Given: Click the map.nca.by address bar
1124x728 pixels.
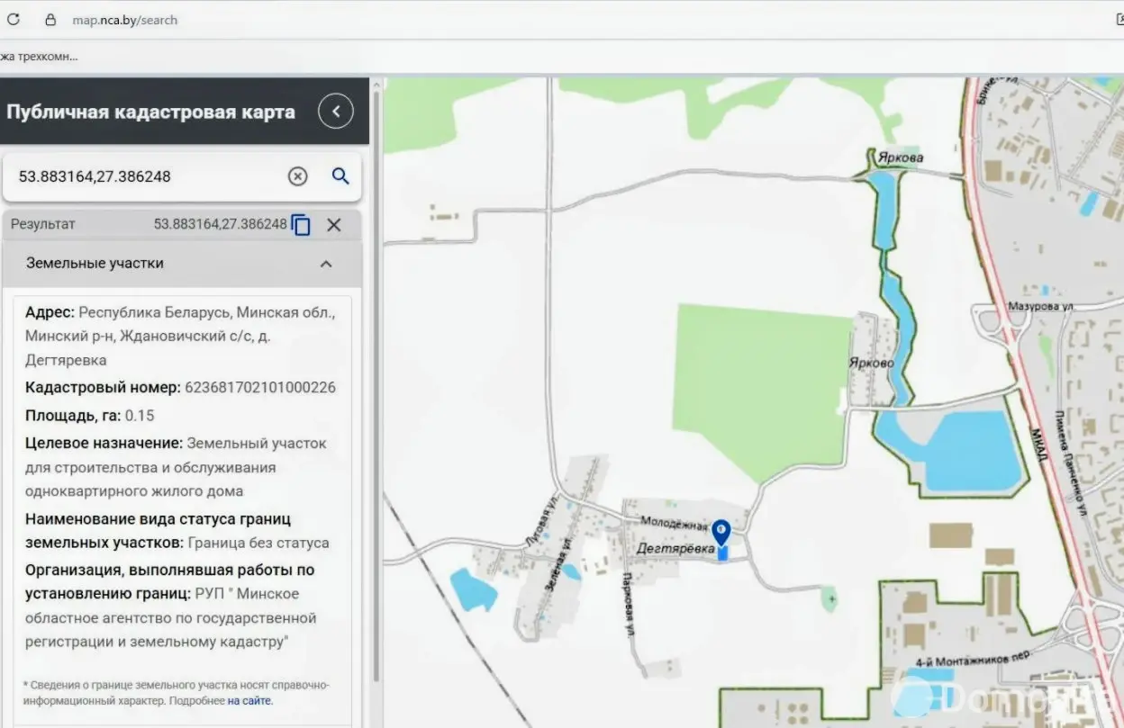Looking at the screenshot, I should click(x=125, y=20).
